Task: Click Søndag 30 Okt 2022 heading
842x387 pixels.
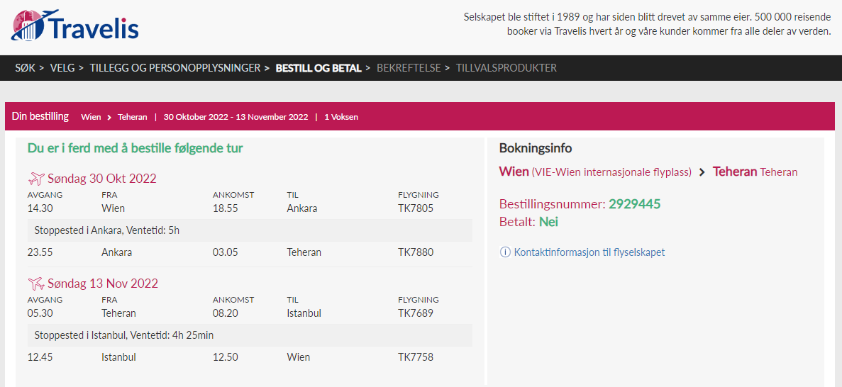Action: coord(102,178)
